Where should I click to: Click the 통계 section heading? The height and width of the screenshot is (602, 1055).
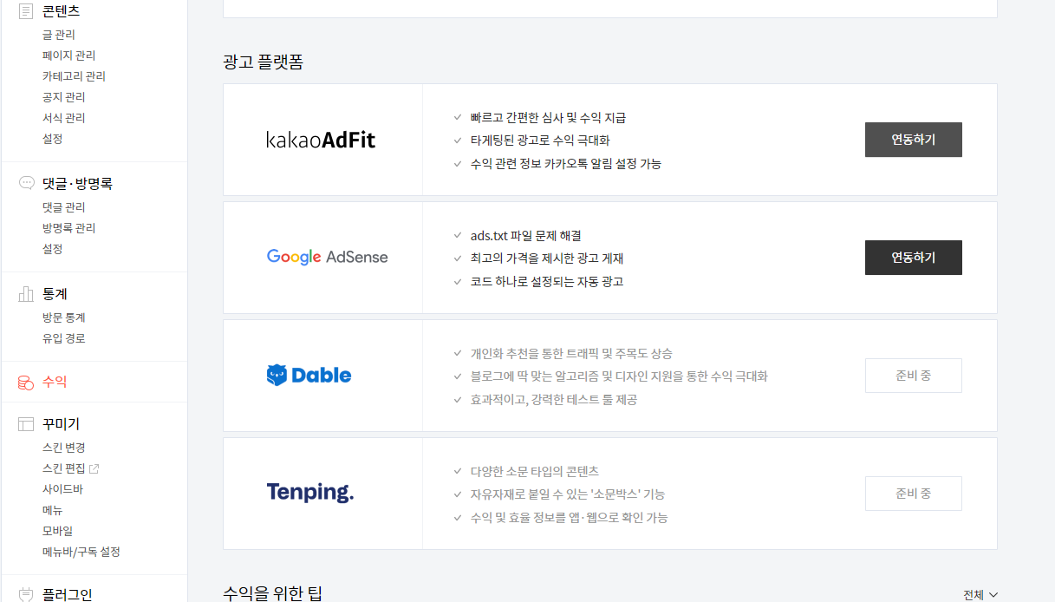55,294
